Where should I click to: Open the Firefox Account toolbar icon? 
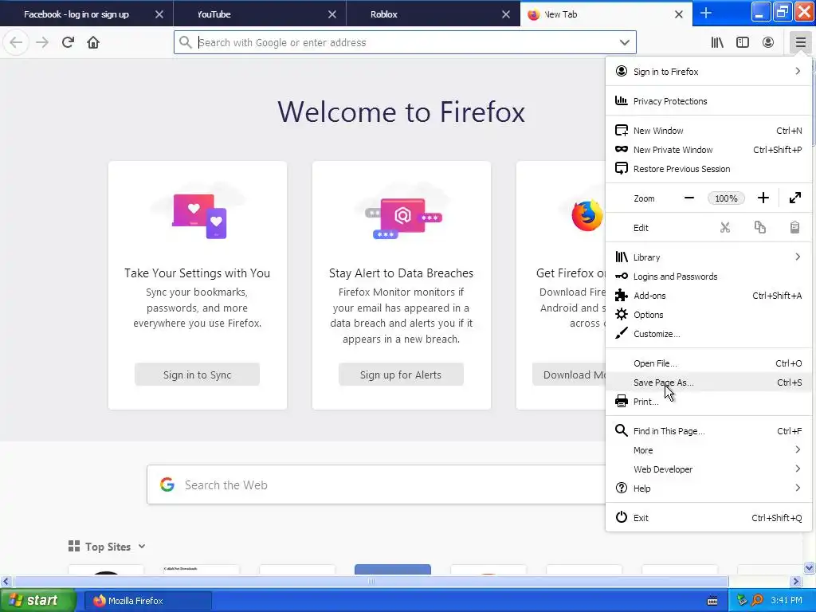(768, 42)
